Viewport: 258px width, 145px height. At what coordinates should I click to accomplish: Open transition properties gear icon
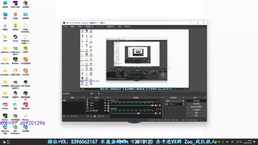183,101
